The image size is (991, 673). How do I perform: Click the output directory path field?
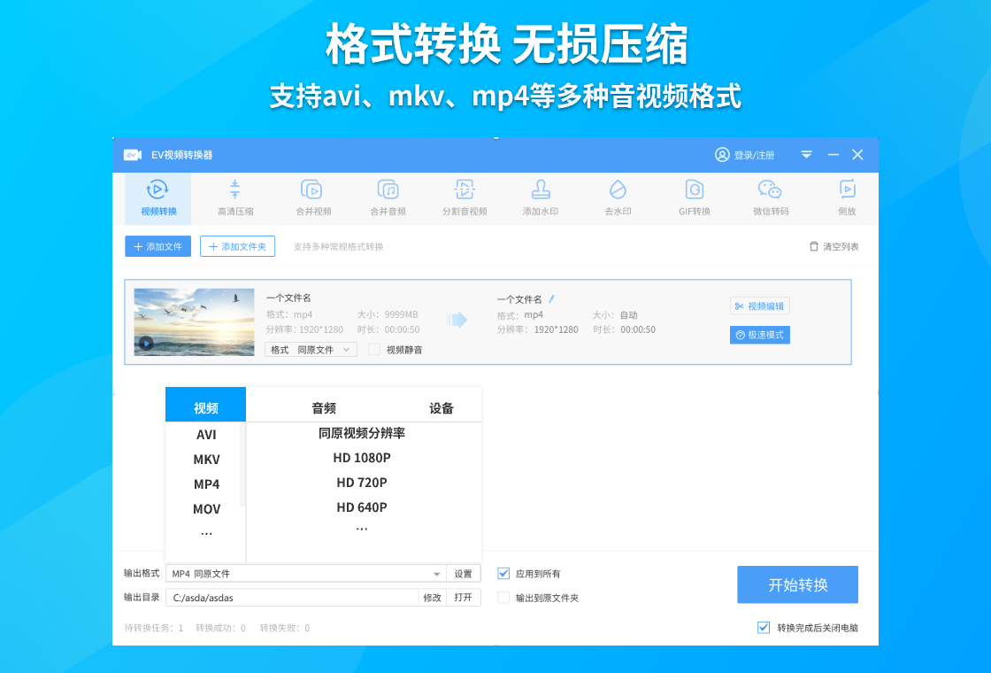pyautogui.click(x=292, y=598)
